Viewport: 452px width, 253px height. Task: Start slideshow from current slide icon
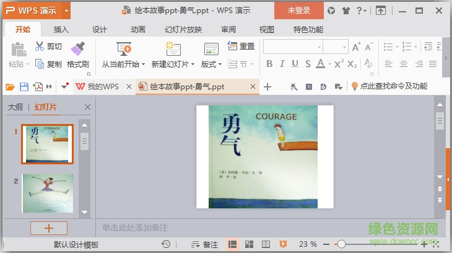click(123, 48)
